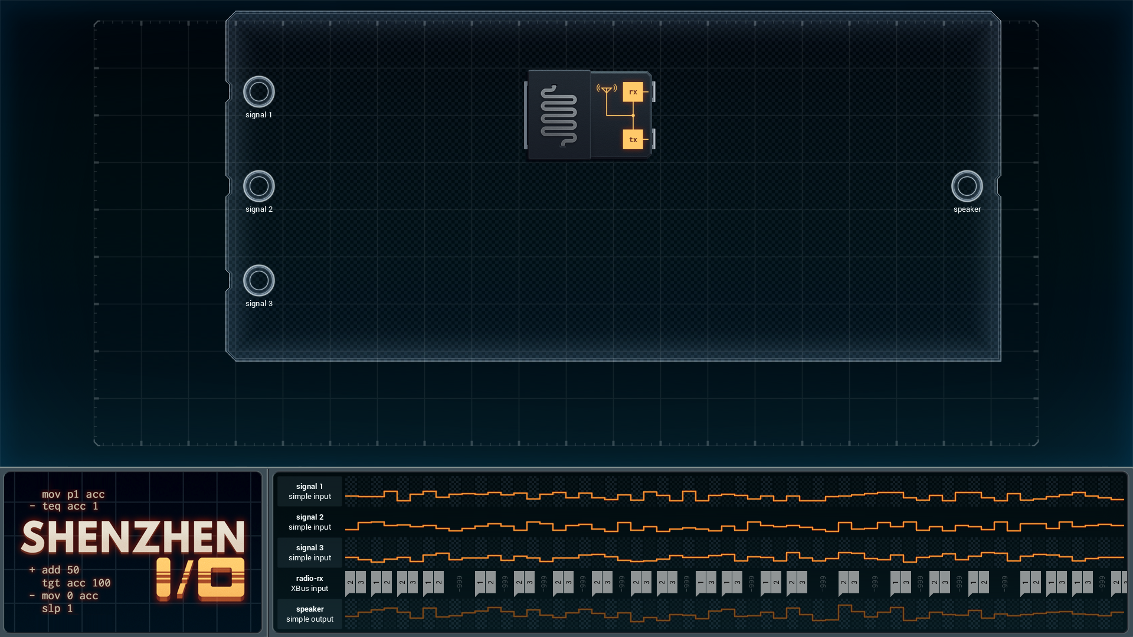Select the radio module's serpentine antenna body
Viewport: 1133px width, 637px height.
[x=558, y=116]
